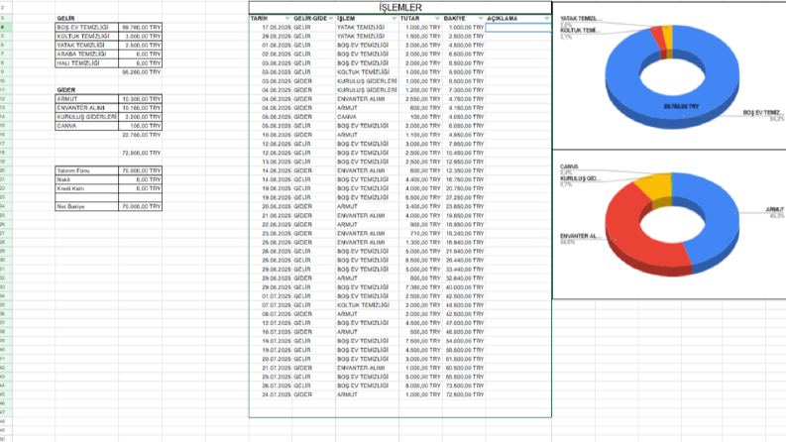Select the Kredi Kartı label cell
Image resolution: width=786 pixels, height=442 pixels.
coord(86,188)
